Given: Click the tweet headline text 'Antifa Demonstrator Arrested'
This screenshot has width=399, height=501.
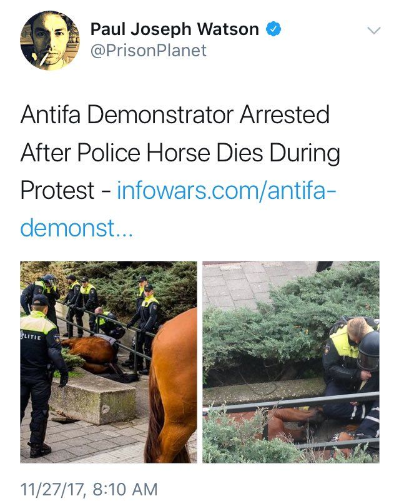Looking at the screenshot, I should [175, 114].
